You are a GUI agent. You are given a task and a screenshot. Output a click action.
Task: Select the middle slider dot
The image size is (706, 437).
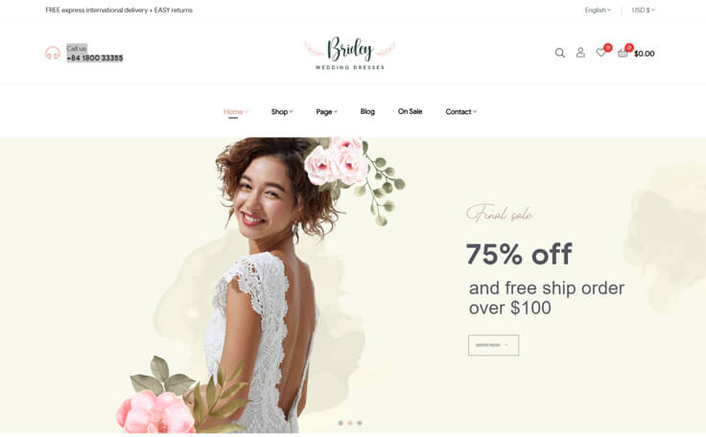pos(350,423)
